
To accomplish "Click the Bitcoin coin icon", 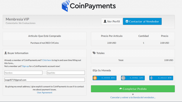I will point(95,78).
